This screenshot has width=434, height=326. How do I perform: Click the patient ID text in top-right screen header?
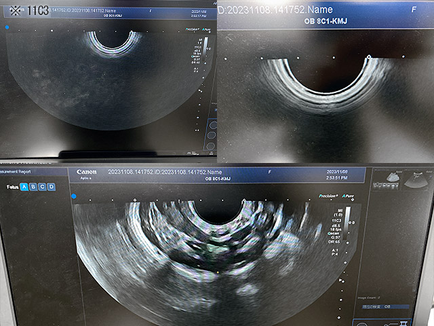(275, 10)
